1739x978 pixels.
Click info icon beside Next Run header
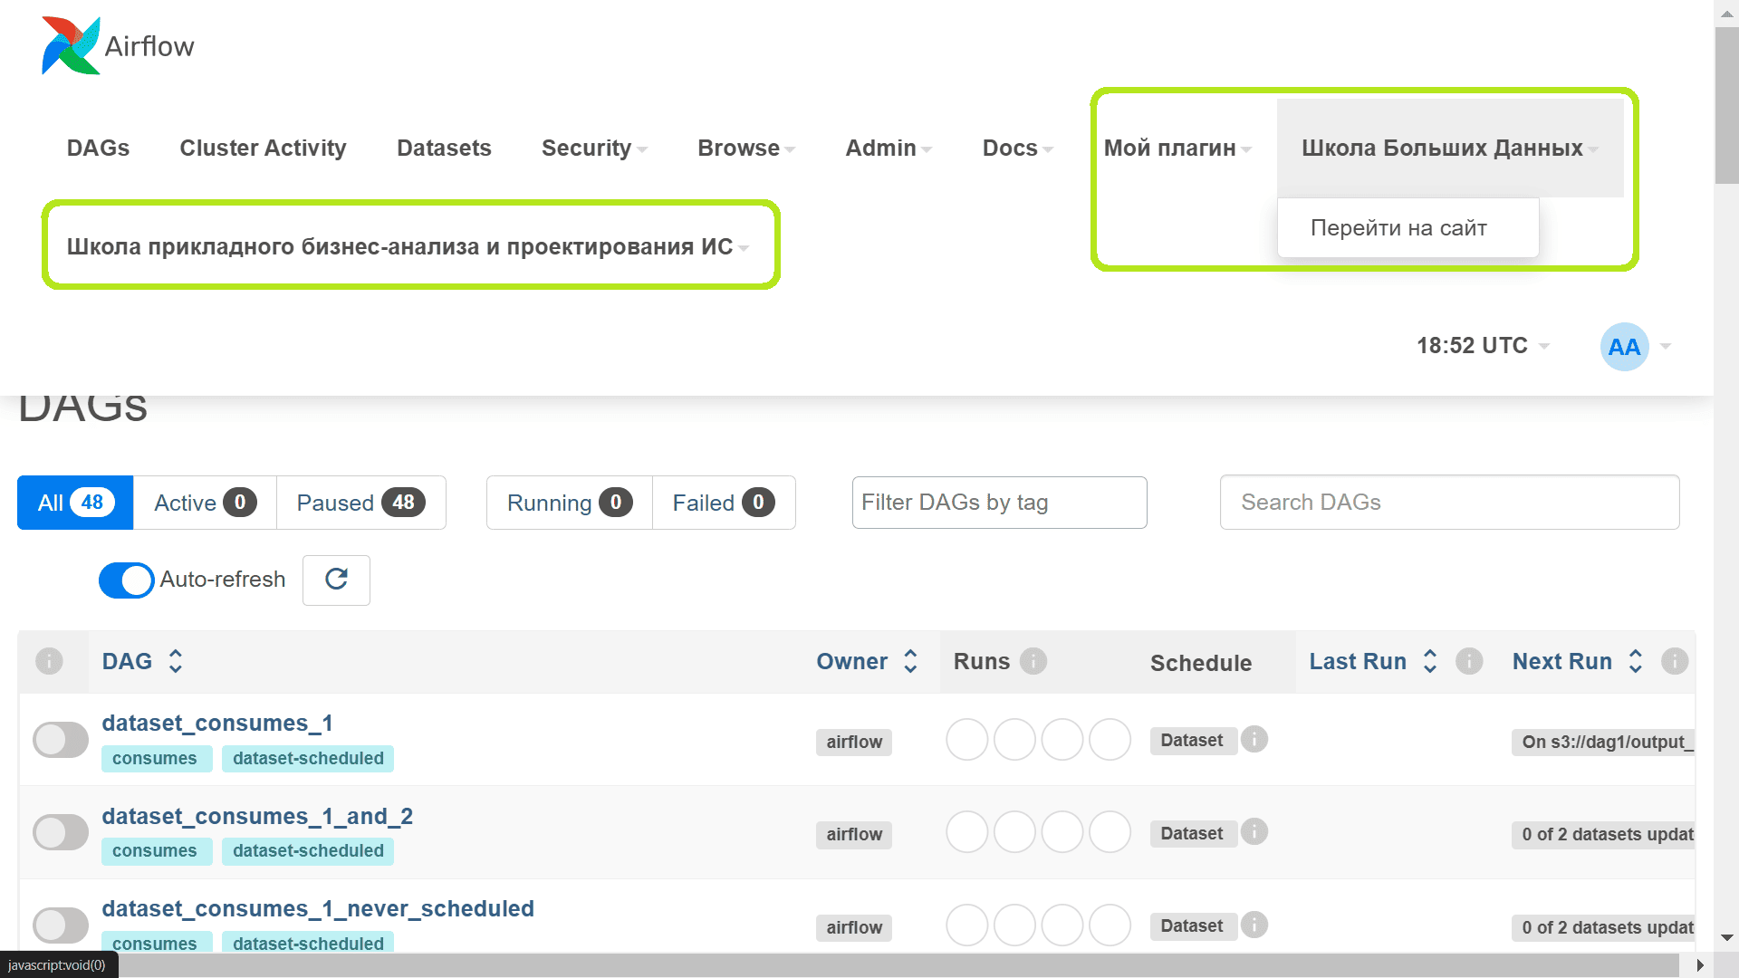coord(1674,662)
